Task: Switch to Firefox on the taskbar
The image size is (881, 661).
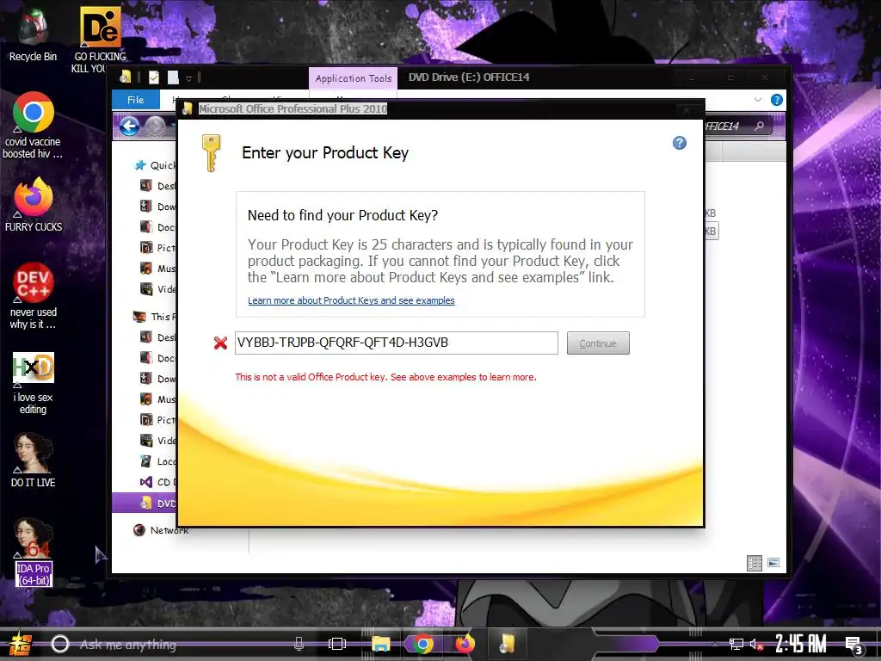Action: pyautogui.click(x=465, y=644)
